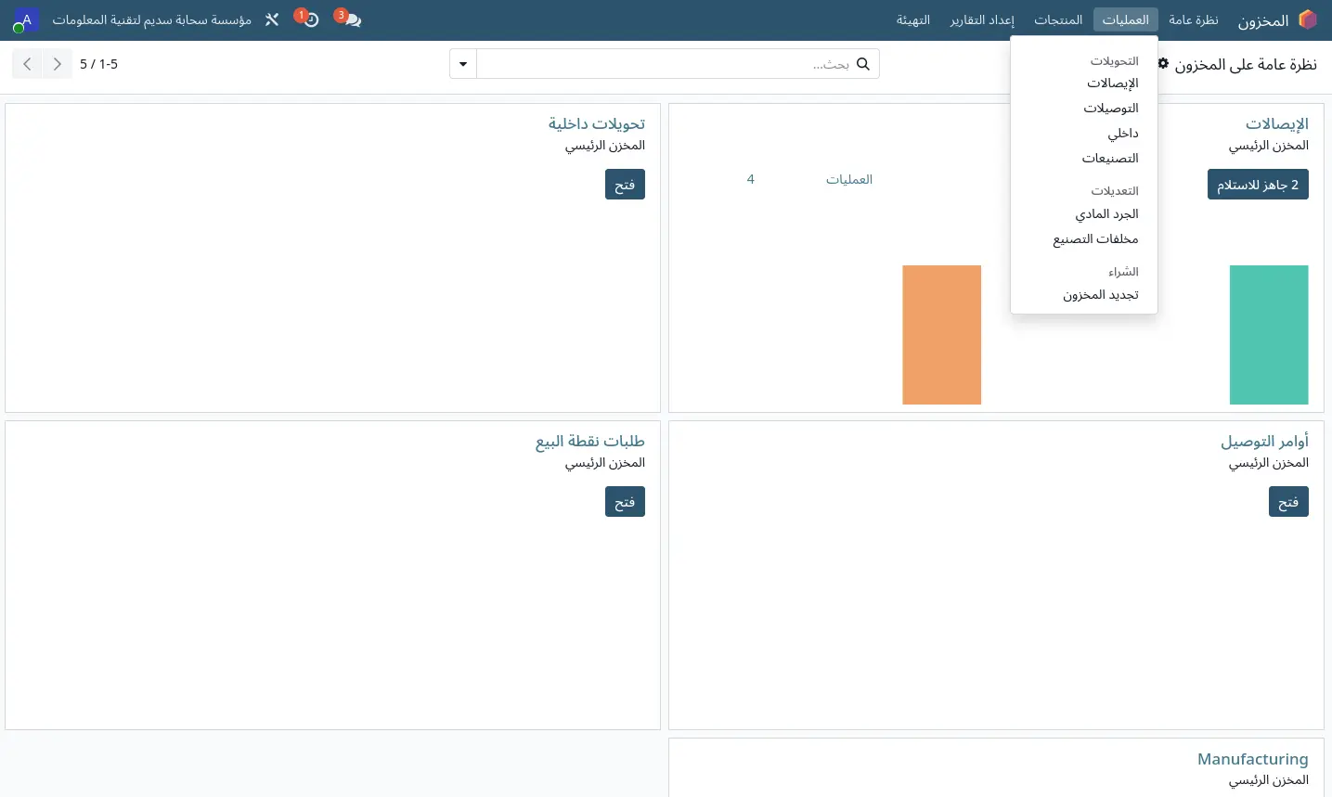The width and height of the screenshot is (1332, 797).
Task: Click the inventory app logo icon
Action: click(x=1308, y=19)
